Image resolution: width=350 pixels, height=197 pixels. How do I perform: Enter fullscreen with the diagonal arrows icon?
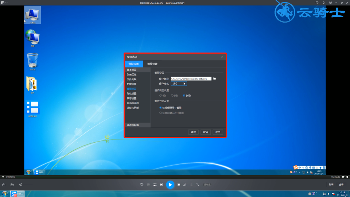198,185
